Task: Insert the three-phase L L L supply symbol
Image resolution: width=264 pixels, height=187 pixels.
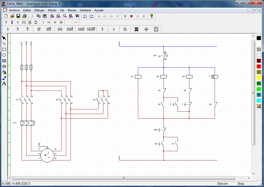Action: [x=60, y=29]
